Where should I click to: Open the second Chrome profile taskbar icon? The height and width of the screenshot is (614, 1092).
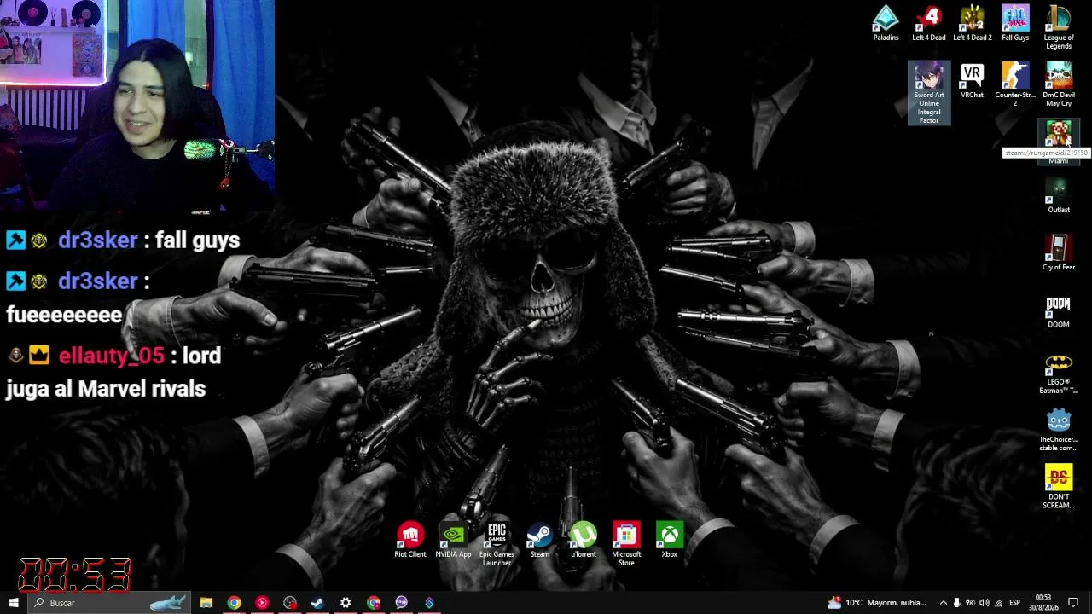(374, 603)
